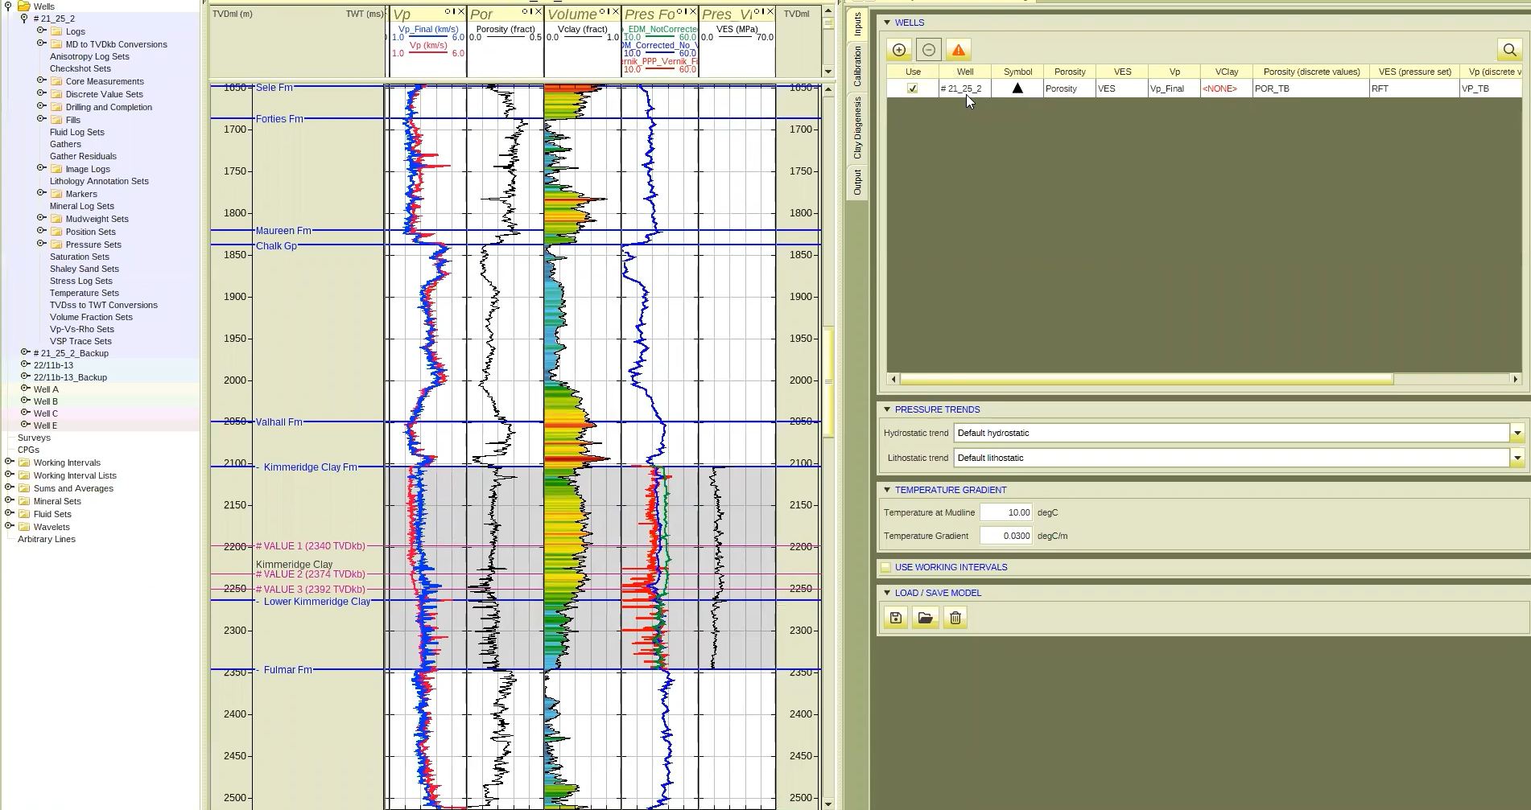This screenshot has width=1531, height=810.
Task: Expand the Fluid Sets tree node
Action: pos(9,513)
